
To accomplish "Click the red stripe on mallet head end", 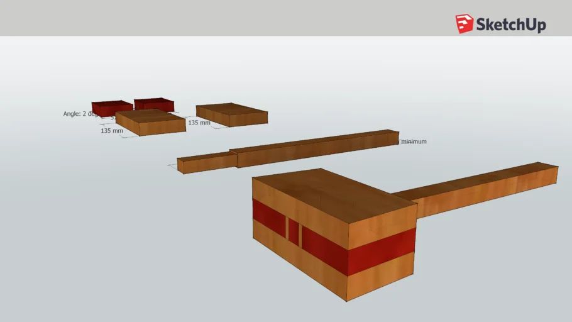I will coord(382,252).
